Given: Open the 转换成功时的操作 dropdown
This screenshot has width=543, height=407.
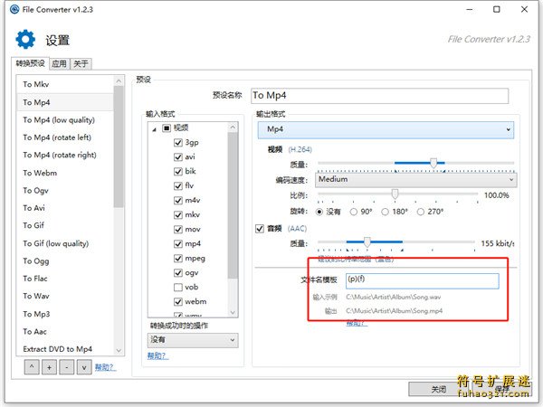Looking at the screenshot, I should tap(193, 340).
